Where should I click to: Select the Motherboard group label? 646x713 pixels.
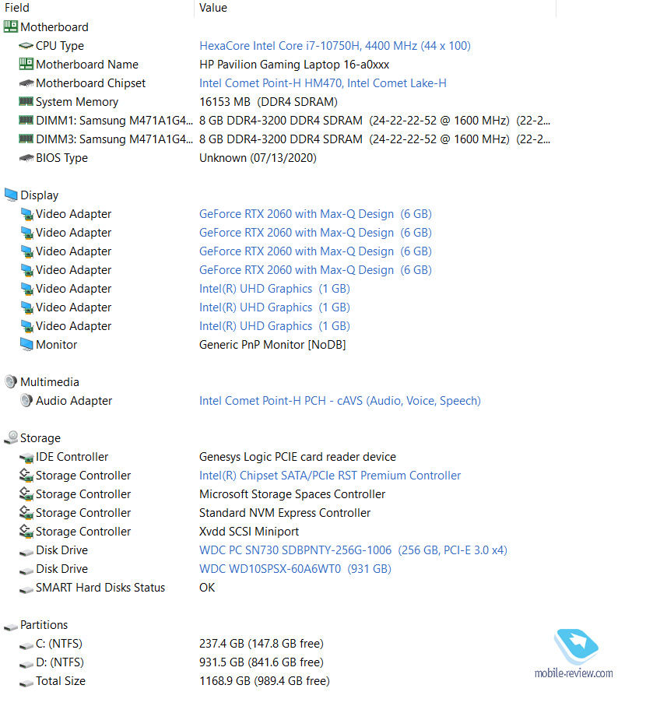[54, 27]
